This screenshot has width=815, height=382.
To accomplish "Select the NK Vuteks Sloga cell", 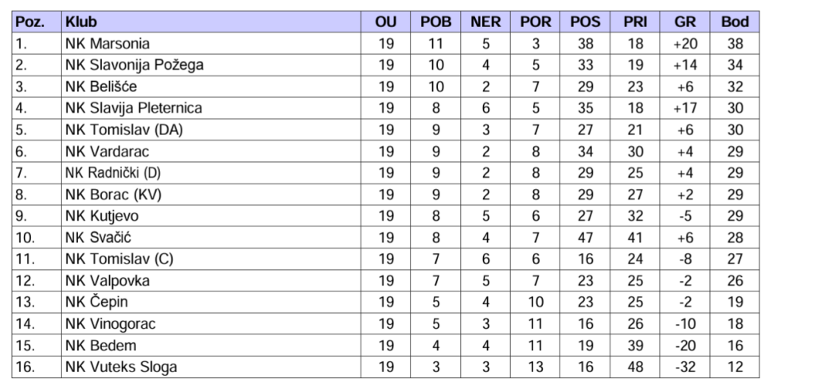I will click(121, 366).
